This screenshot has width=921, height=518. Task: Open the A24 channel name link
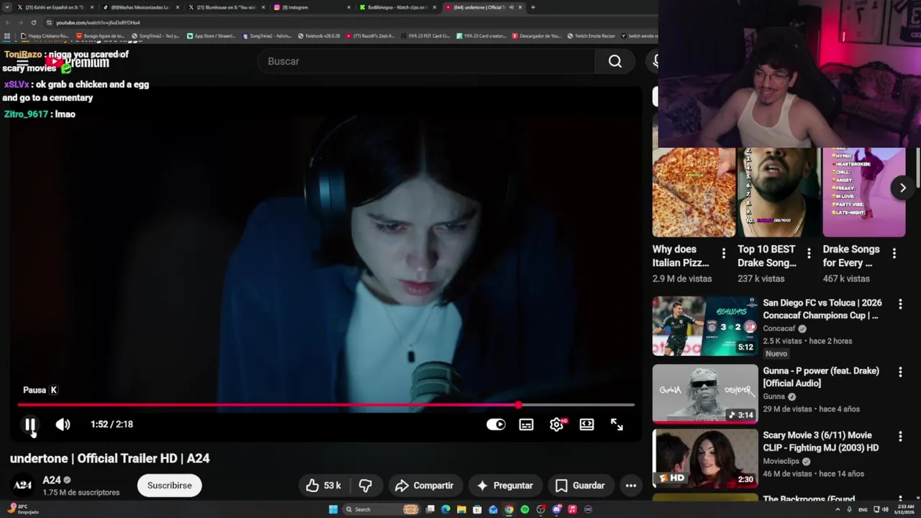click(52, 480)
